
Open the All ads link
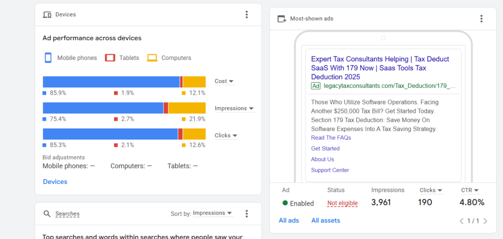point(289,220)
